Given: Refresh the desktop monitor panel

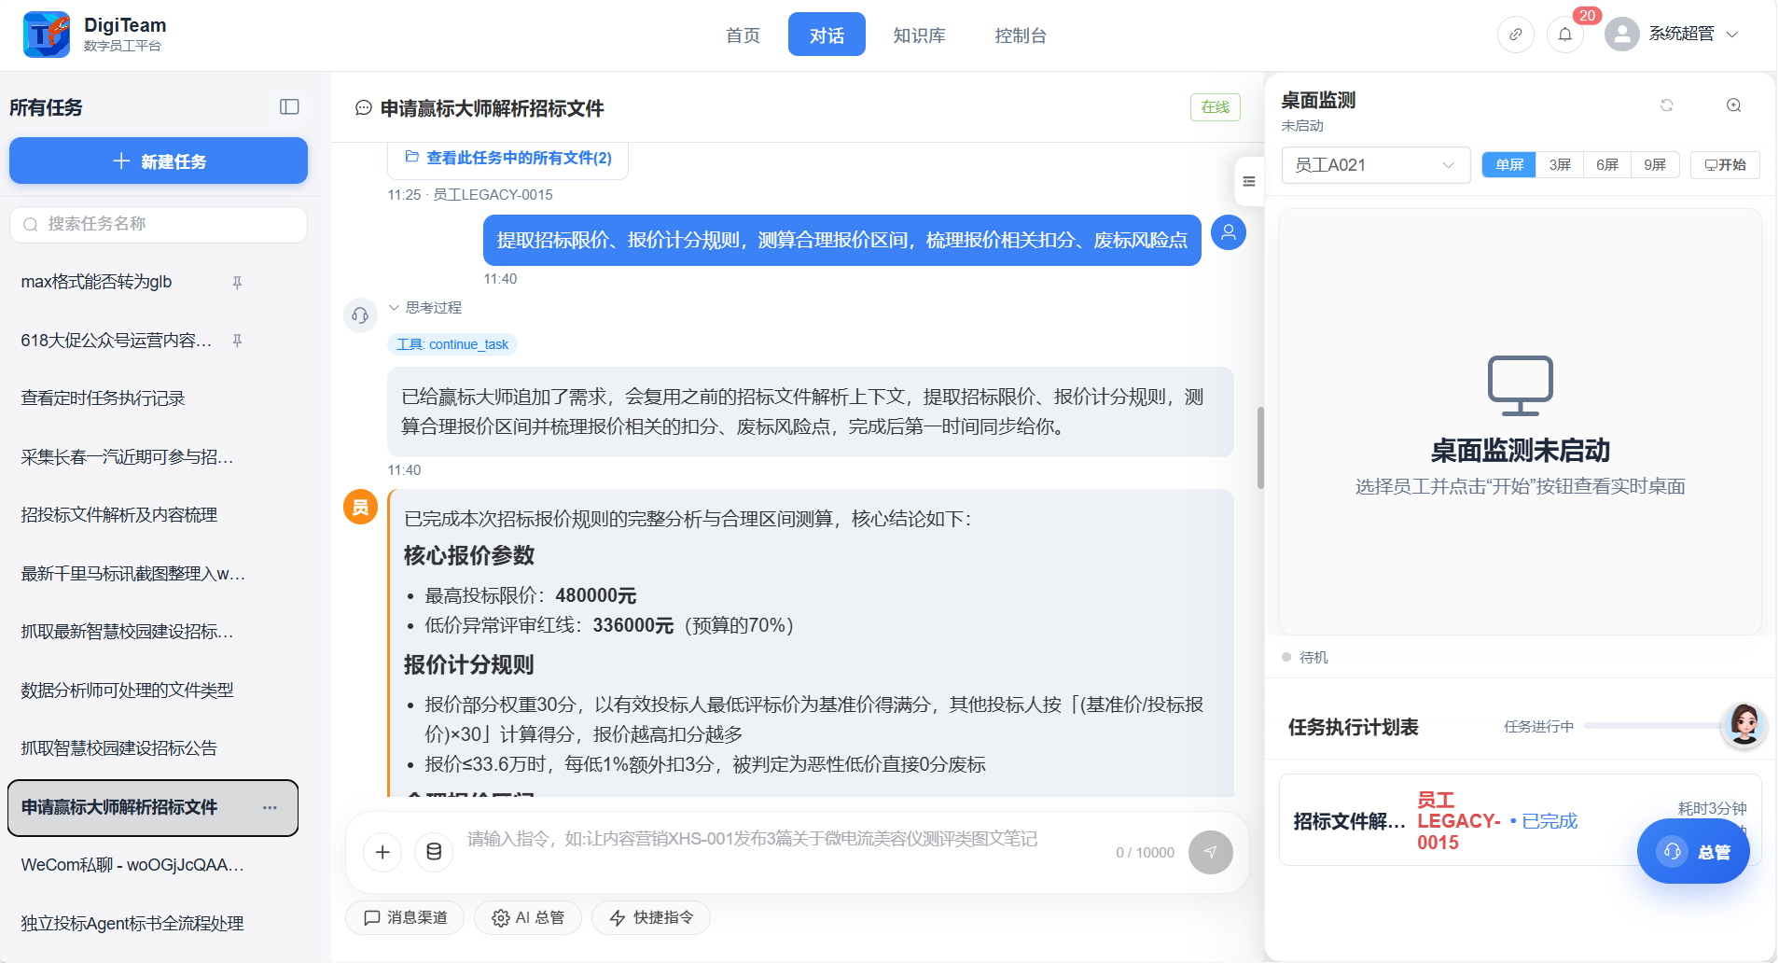Looking at the screenshot, I should point(1667,105).
